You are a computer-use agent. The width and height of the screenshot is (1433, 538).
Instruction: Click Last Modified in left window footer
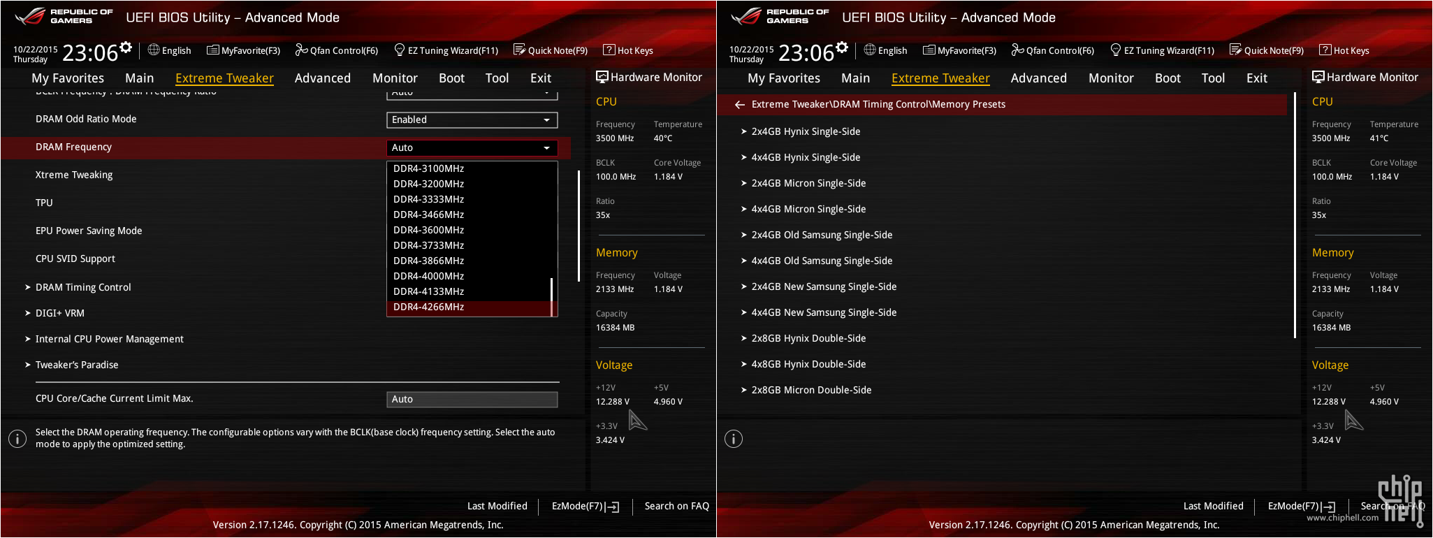point(497,506)
